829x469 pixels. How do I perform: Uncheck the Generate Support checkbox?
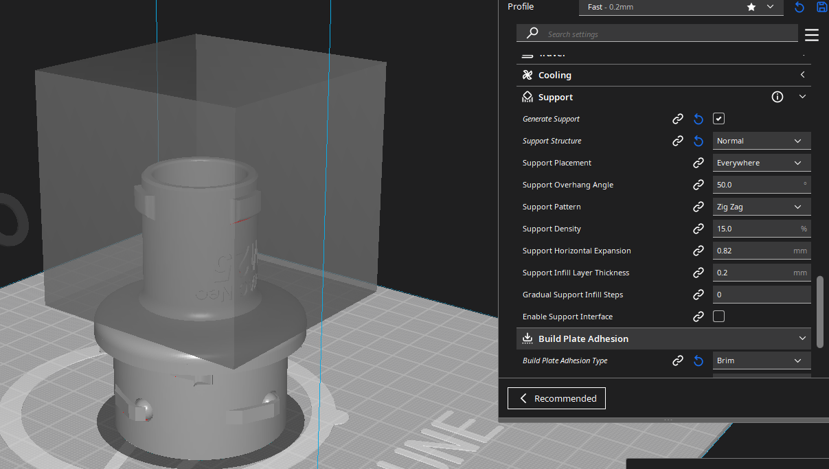pyautogui.click(x=718, y=119)
